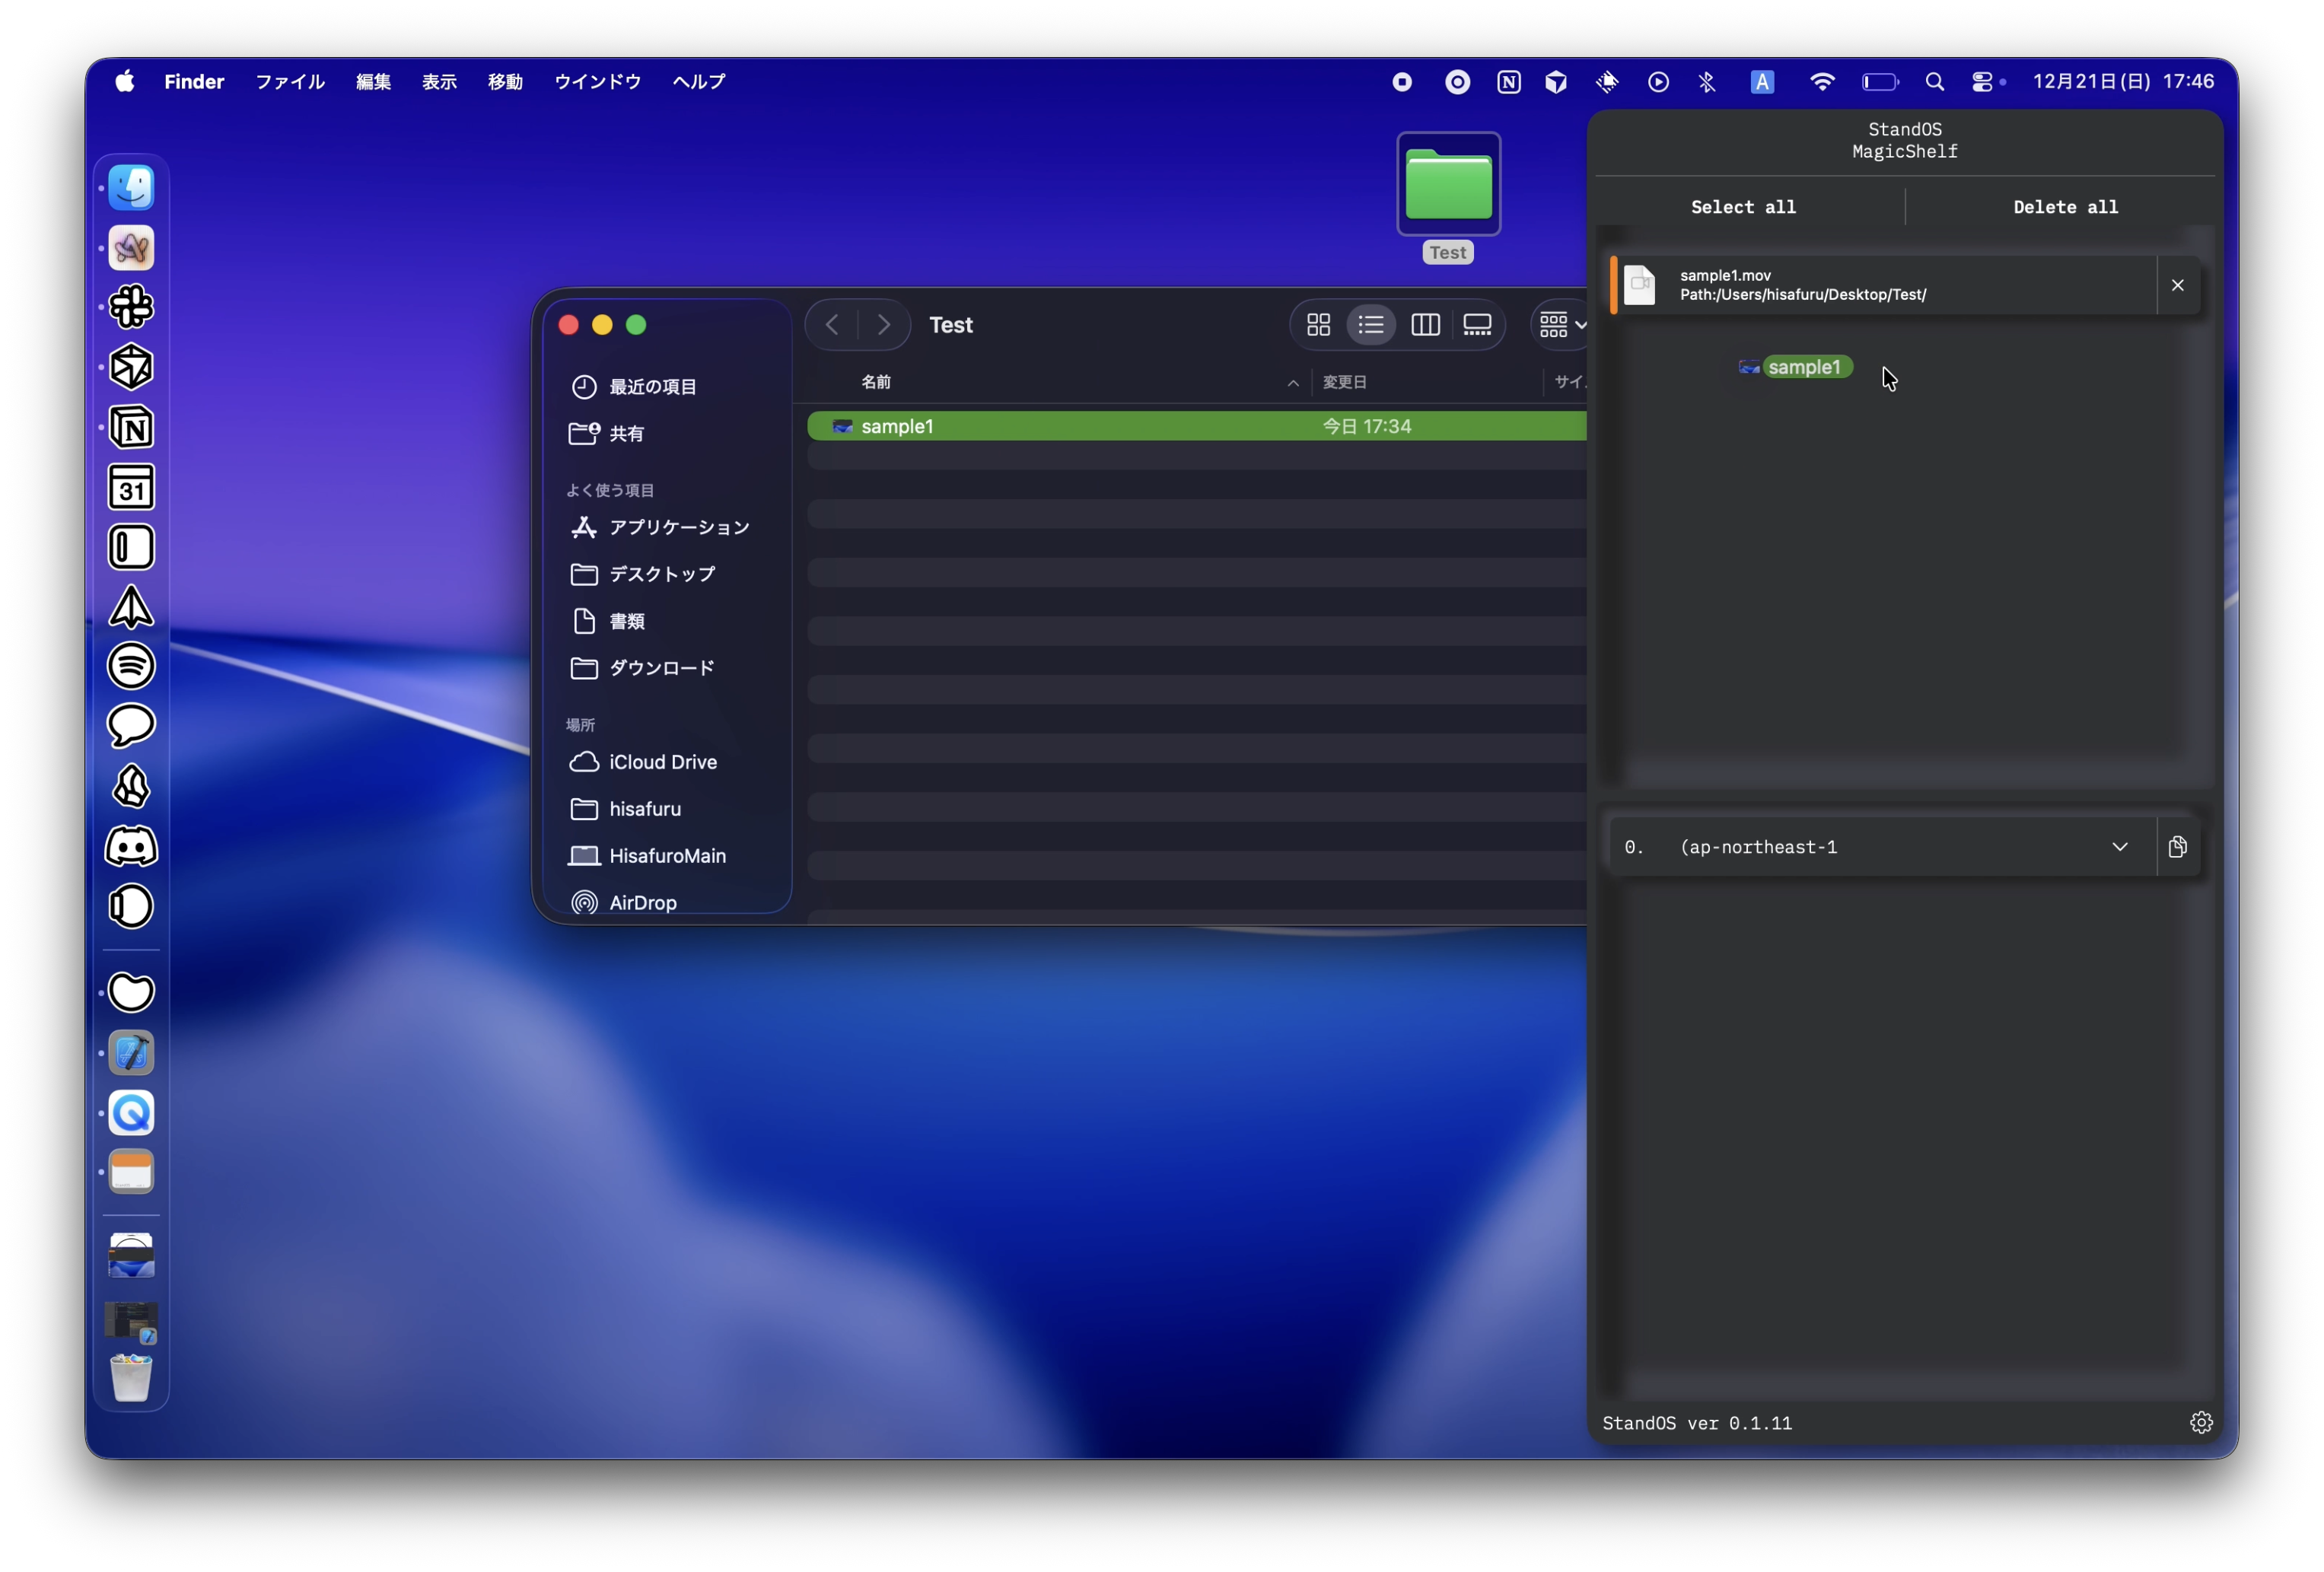Click Select all in MagicShelf

pos(1744,206)
